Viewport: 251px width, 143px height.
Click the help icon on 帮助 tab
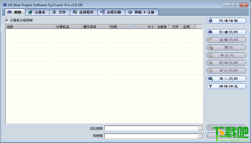point(130,12)
